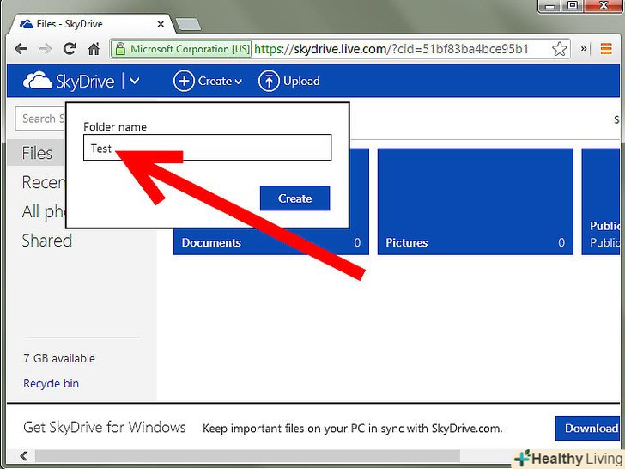Click the SkyDrive brand text
The width and height of the screenshot is (625, 469).
point(85,82)
